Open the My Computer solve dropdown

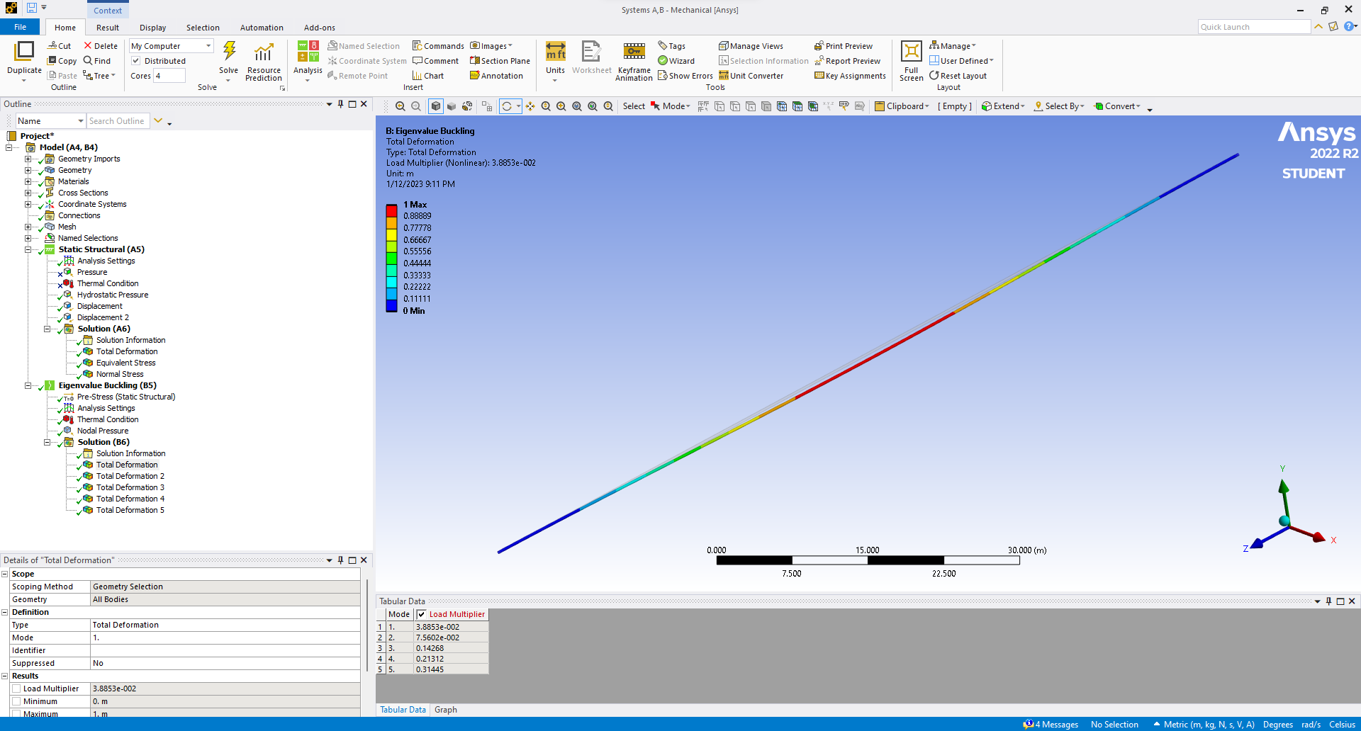208,46
